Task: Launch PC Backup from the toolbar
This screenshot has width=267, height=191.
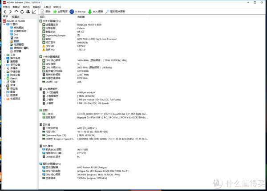Action: tap(77, 12)
